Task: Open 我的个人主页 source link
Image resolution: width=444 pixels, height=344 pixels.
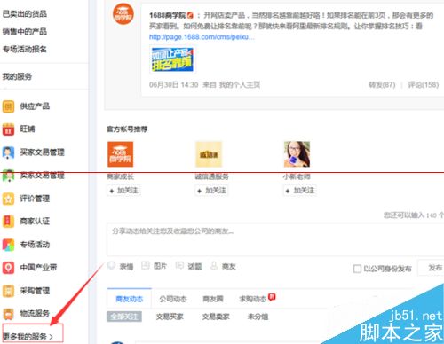Action: [x=240, y=85]
